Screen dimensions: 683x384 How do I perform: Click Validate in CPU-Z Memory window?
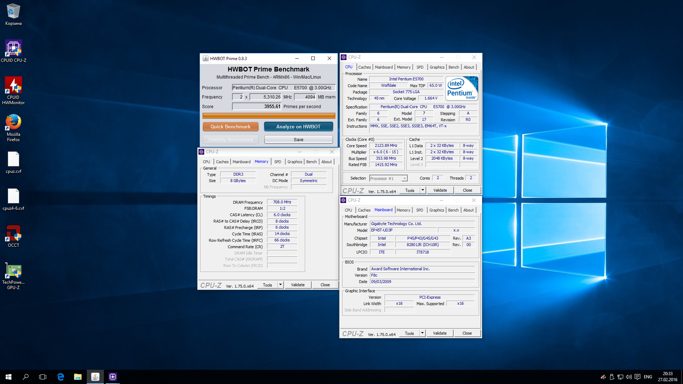[x=298, y=285]
